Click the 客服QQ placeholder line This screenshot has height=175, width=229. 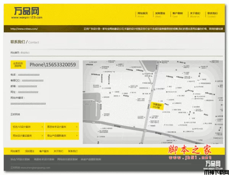point(27,80)
